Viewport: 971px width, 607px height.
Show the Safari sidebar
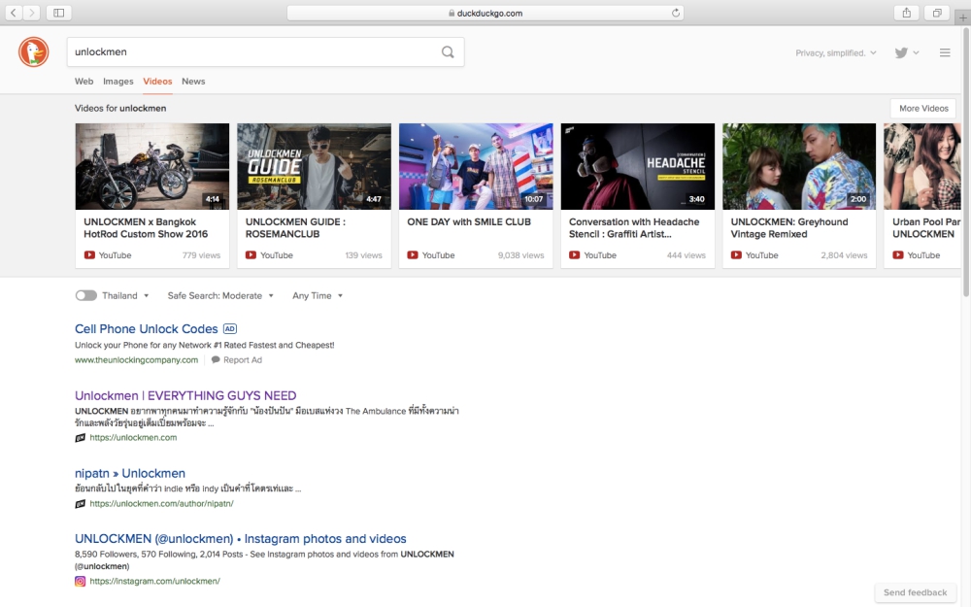(x=59, y=13)
